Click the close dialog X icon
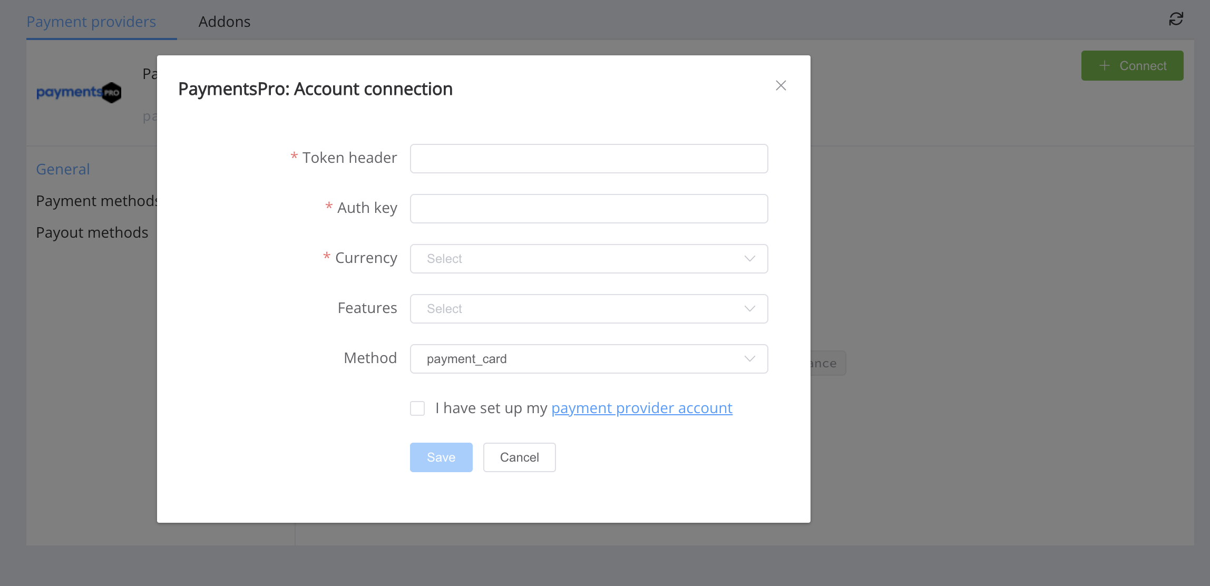 (781, 85)
